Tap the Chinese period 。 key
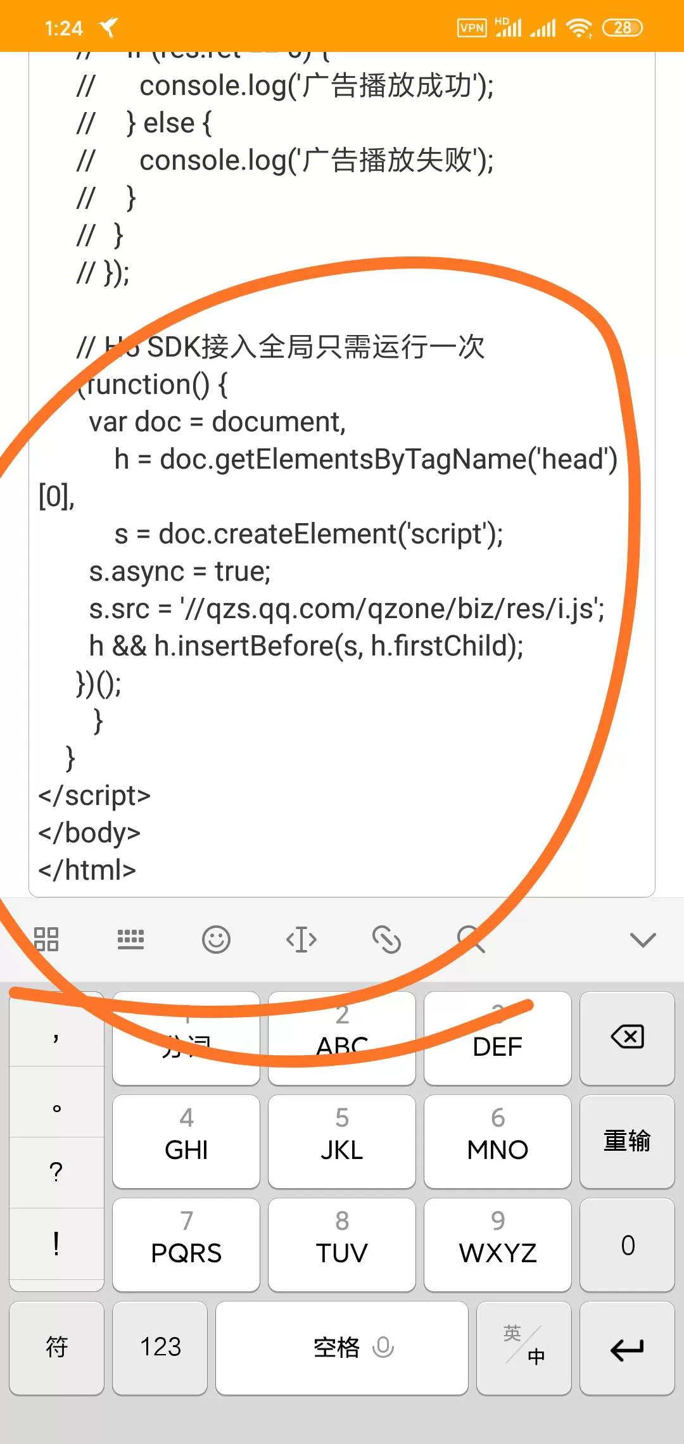The width and height of the screenshot is (684, 1444). pyautogui.click(x=56, y=1103)
